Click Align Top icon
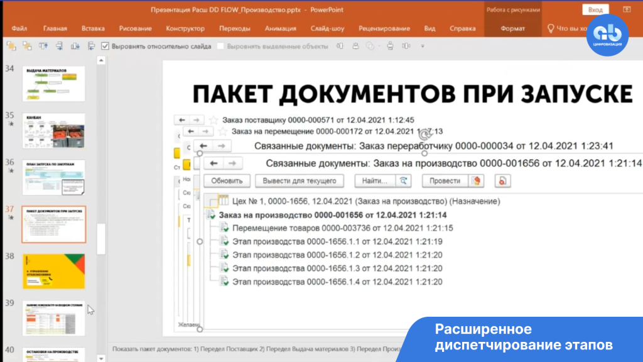The height and width of the screenshot is (362, 643). (43, 47)
